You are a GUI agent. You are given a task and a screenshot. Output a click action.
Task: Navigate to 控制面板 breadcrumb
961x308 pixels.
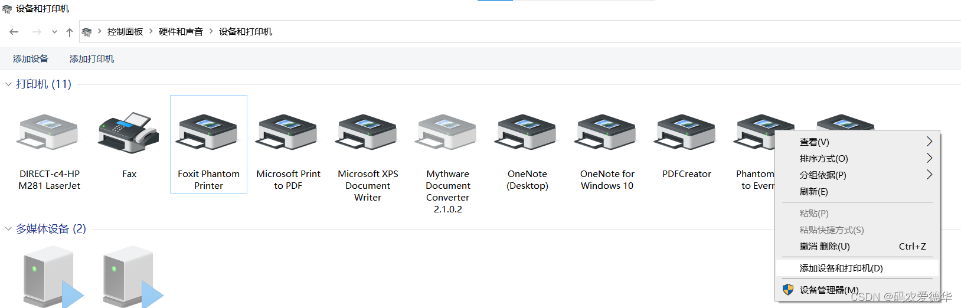(x=125, y=32)
